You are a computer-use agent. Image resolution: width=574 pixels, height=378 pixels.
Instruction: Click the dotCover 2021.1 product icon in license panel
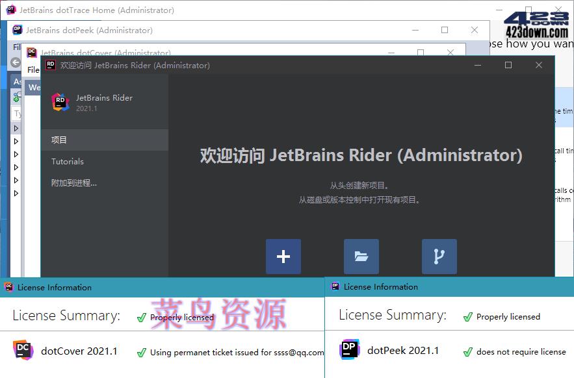(x=23, y=349)
